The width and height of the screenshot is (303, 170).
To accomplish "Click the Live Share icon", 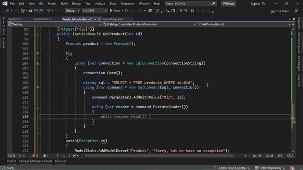I will (273, 11).
